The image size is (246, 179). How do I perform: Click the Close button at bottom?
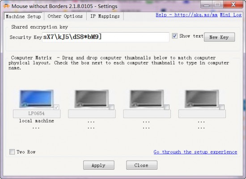pos(142,165)
